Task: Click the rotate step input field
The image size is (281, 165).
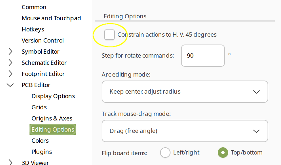Action: pyautogui.click(x=203, y=56)
